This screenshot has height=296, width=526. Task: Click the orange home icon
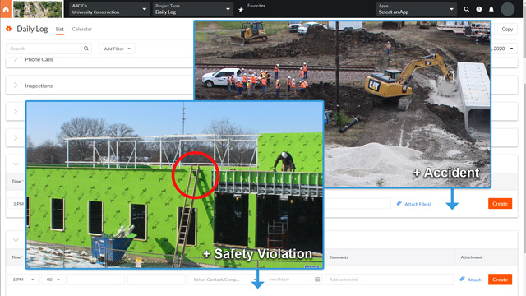[x=6, y=9]
